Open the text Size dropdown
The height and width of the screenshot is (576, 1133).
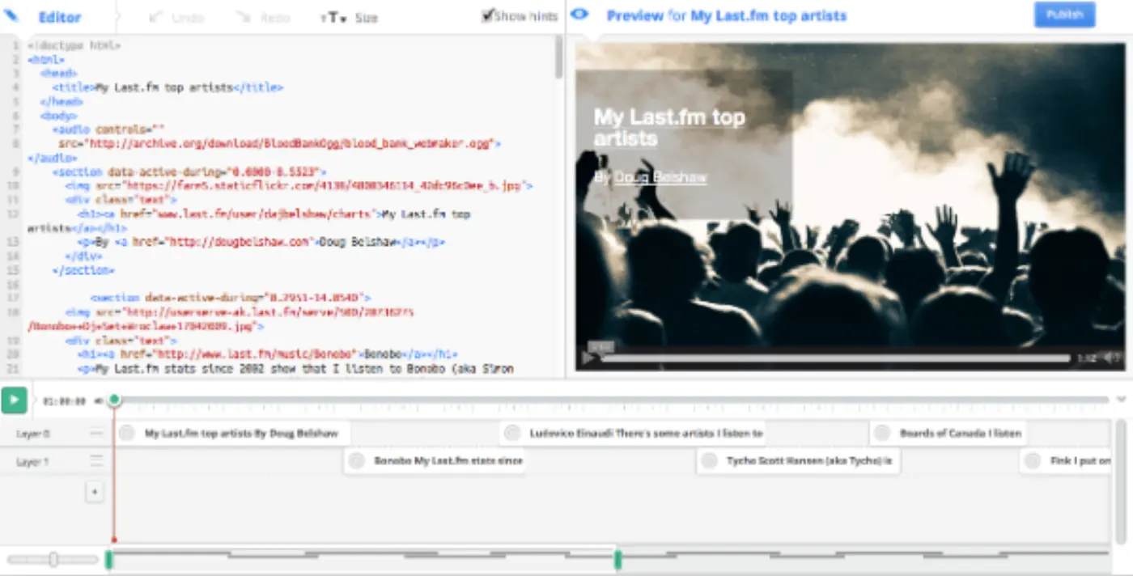pyautogui.click(x=349, y=17)
